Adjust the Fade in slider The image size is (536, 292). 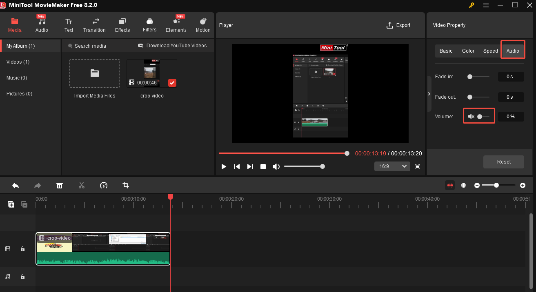[478, 76]
